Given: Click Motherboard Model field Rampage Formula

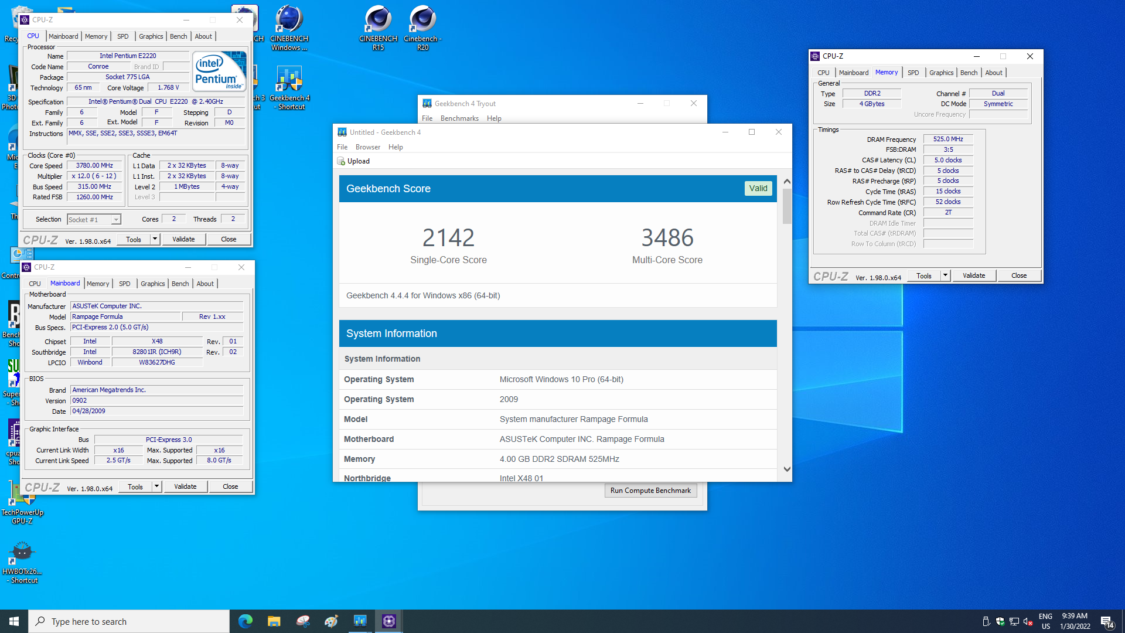Looking at the screenshot, I should [x=125, y=316].
